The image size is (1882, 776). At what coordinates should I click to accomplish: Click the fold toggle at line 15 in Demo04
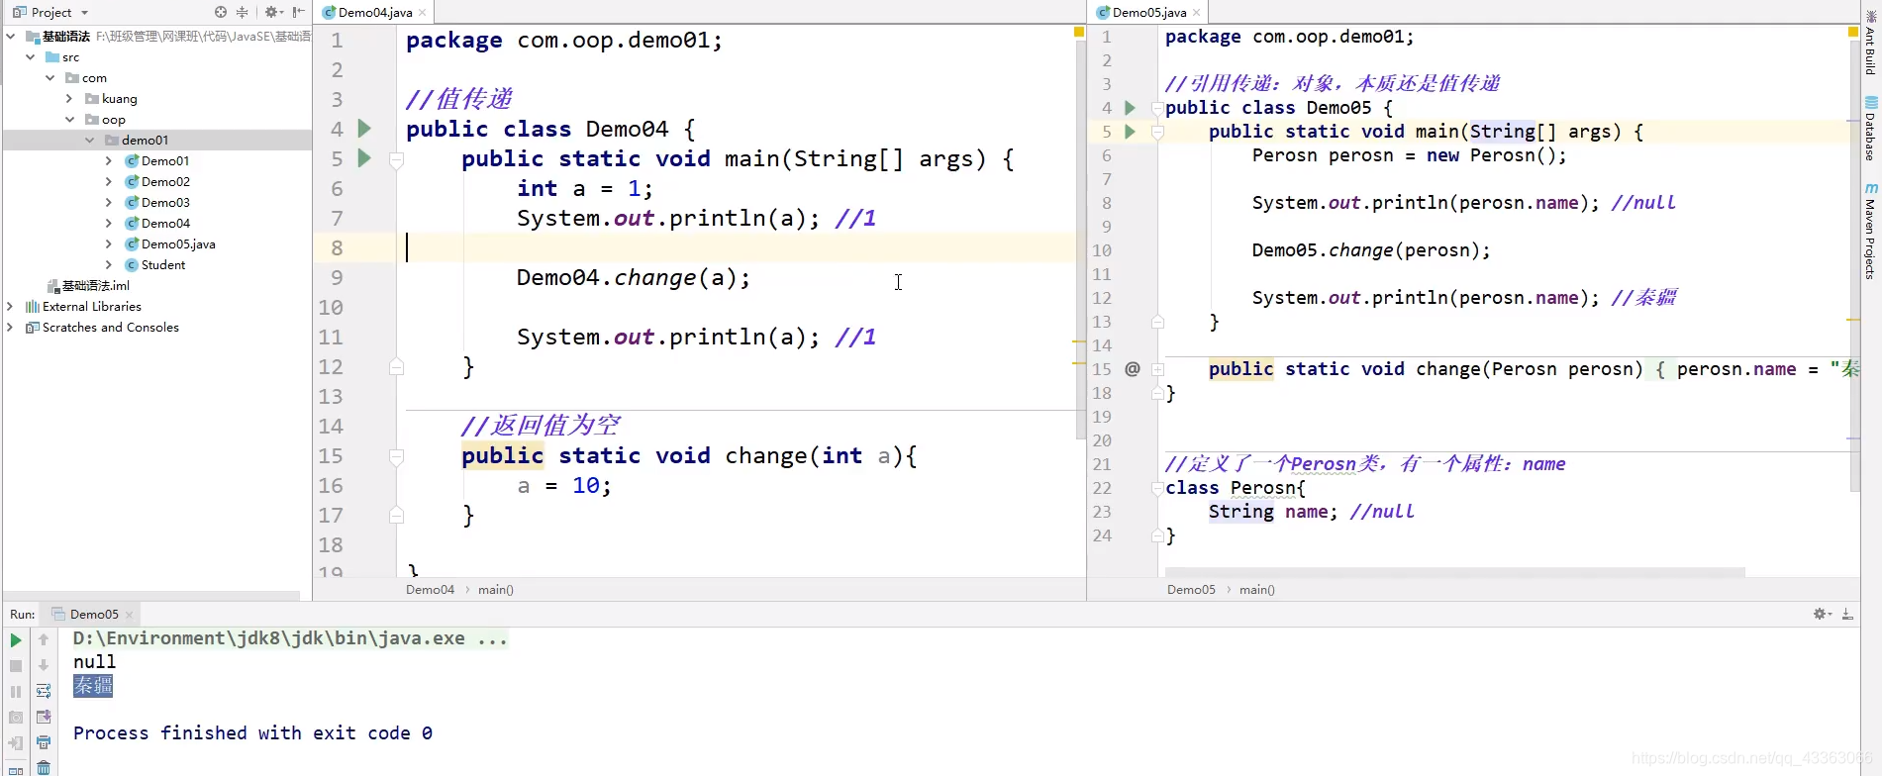(x=396, y=456)
